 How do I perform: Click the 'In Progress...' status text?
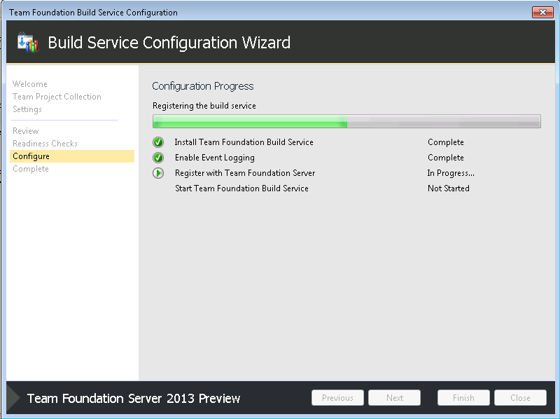(451, 173)
